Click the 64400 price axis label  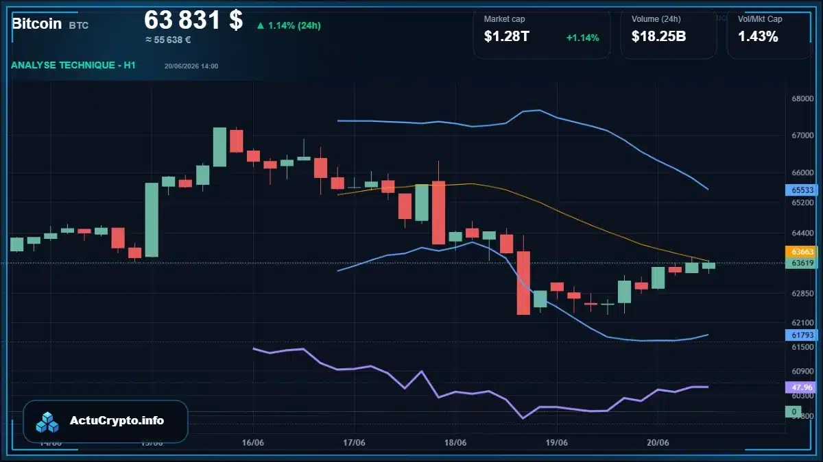(802, 233)
